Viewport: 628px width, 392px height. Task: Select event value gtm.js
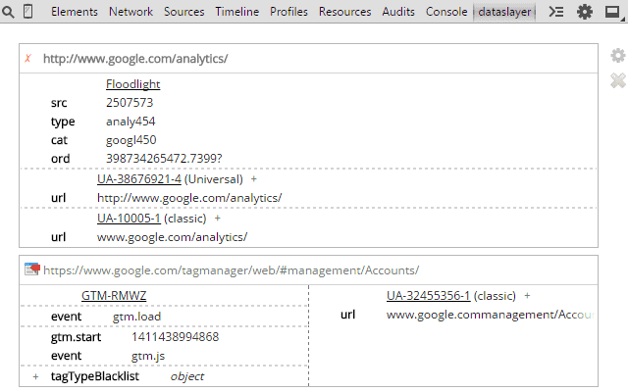(x=148, y=356)
